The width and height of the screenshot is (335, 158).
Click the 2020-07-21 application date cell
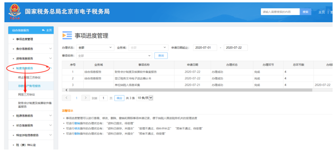(x=192, y=85)
